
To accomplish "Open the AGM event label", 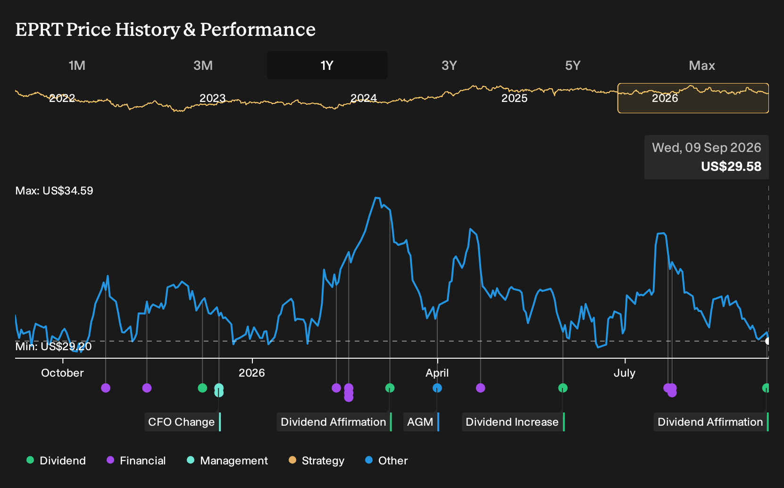I will click(421, 422).
